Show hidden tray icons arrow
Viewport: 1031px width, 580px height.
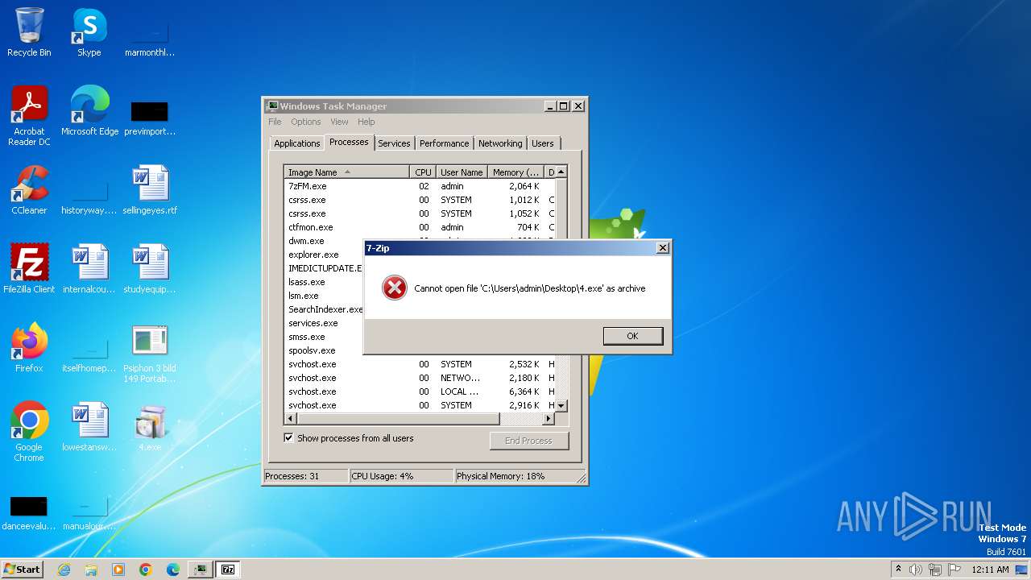click(x=898, y=570)
